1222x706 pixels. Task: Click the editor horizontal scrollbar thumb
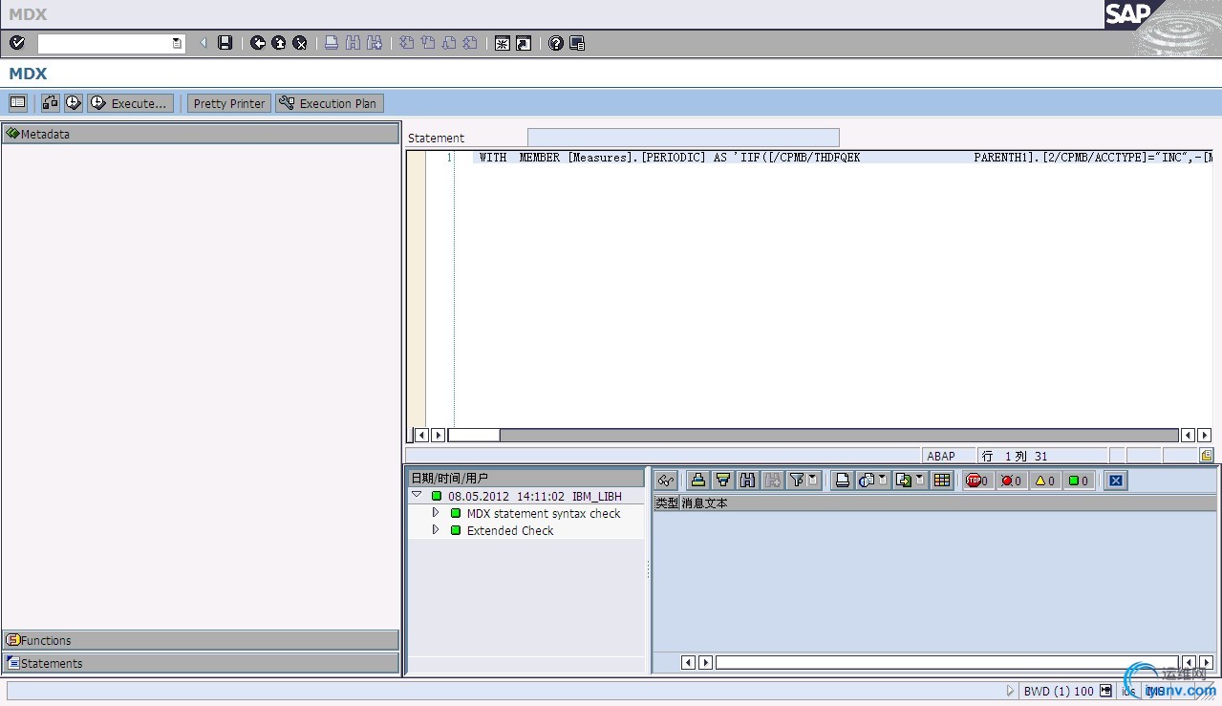point(474,435)
